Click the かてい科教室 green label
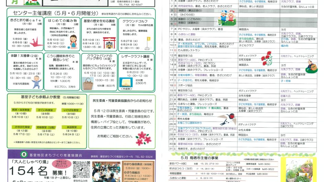Screen dimensions: 325x182 click(45, 110)
